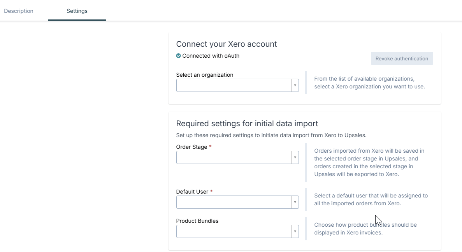
Task: Open the Select an organization dropdown arrow
Action: (x=295, y=85)
